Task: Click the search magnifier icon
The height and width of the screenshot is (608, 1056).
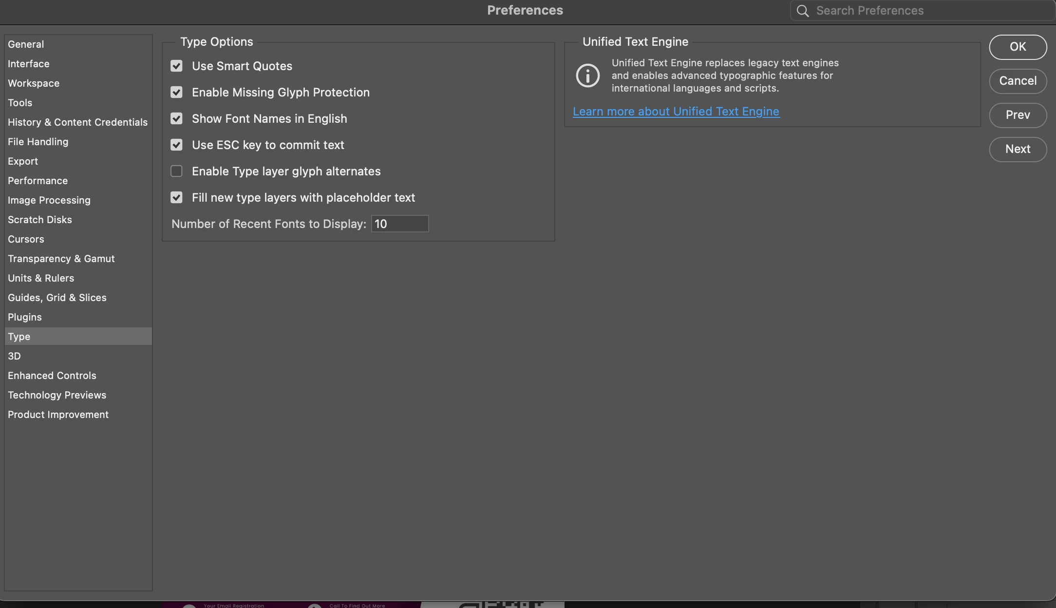Action: point(803,11)
